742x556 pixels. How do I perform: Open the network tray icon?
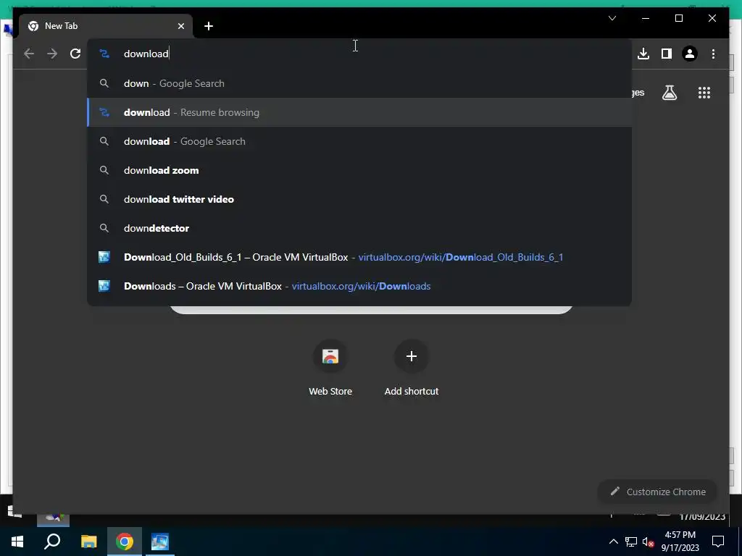(631, 542)
